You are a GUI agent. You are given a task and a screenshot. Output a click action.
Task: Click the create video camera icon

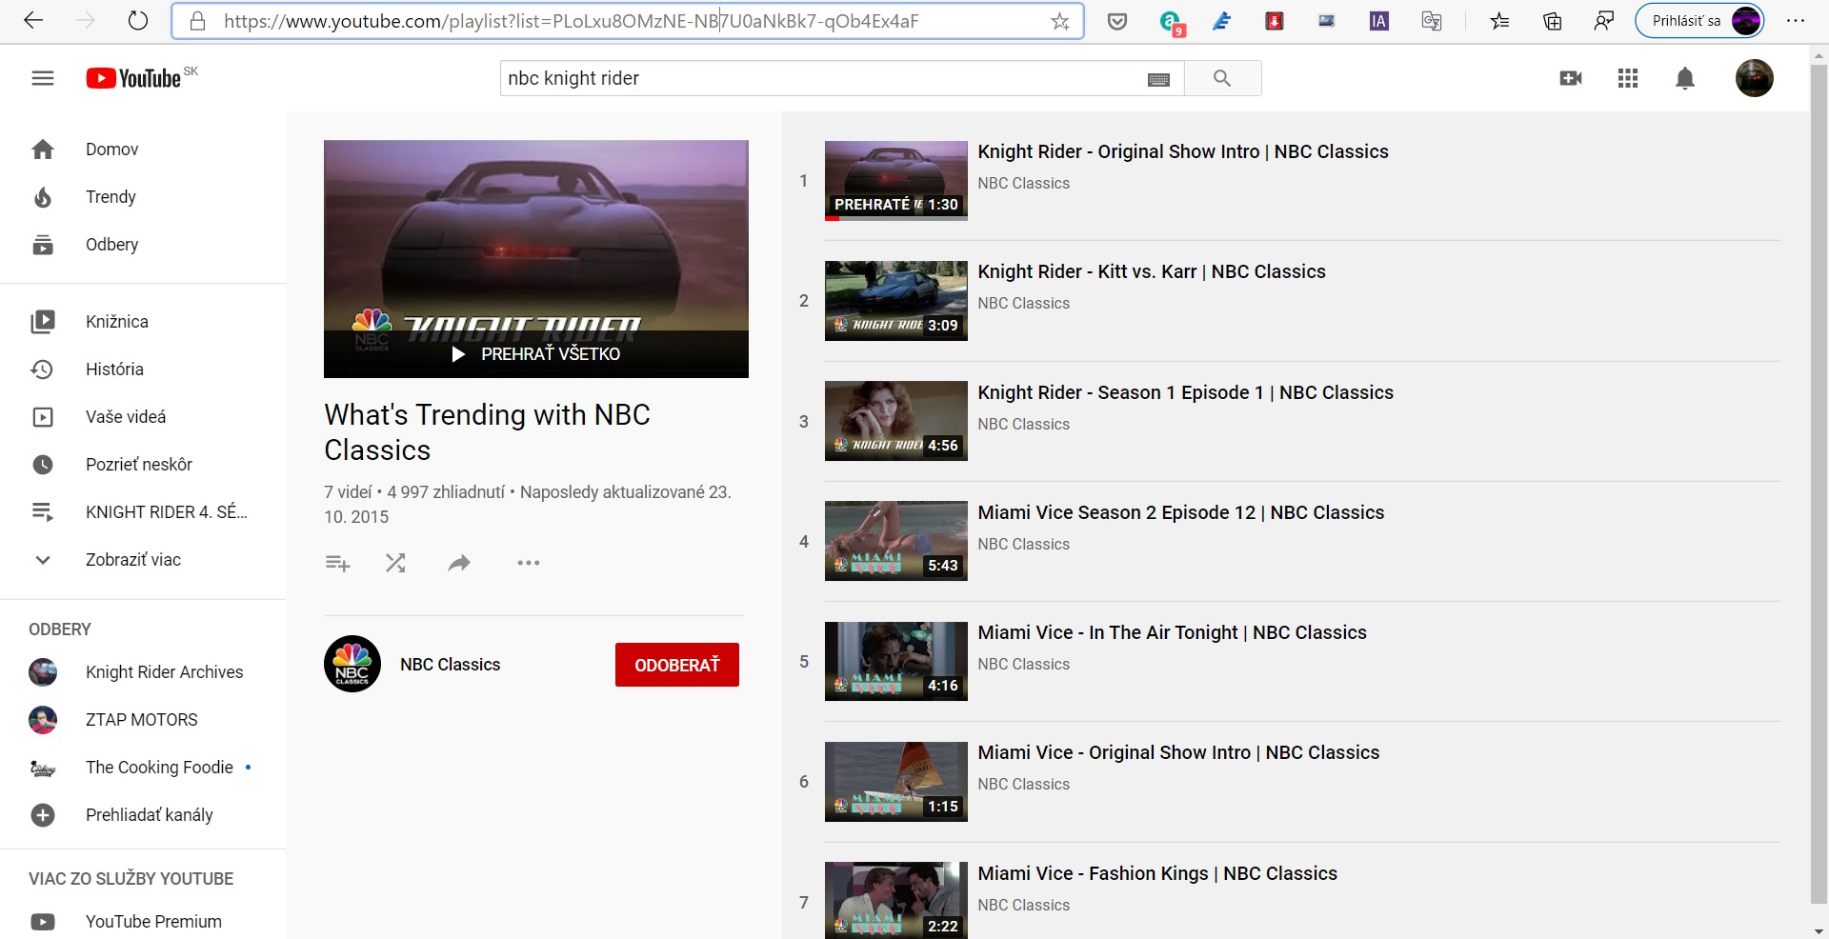point(1571,78)
